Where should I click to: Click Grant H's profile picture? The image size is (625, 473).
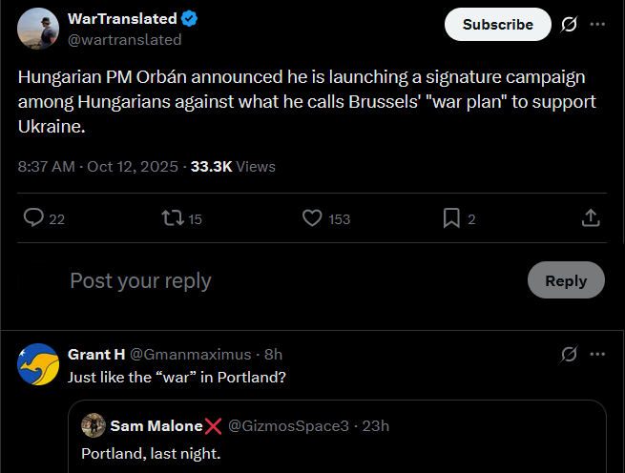38,364
